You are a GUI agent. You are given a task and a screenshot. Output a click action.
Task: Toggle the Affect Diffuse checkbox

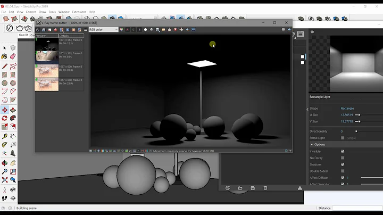343,178
